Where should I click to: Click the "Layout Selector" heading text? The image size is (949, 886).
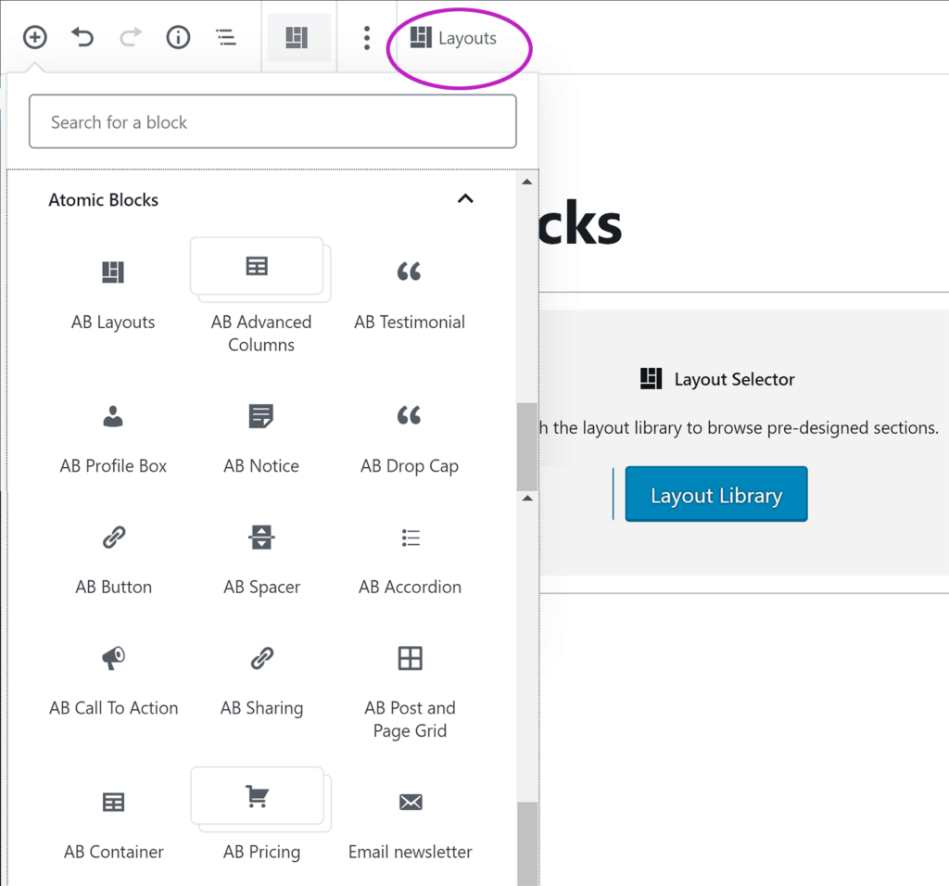click(x=734, y=379)
